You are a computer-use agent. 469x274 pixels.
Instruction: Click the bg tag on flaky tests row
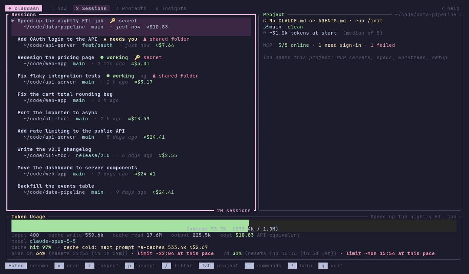143,76
